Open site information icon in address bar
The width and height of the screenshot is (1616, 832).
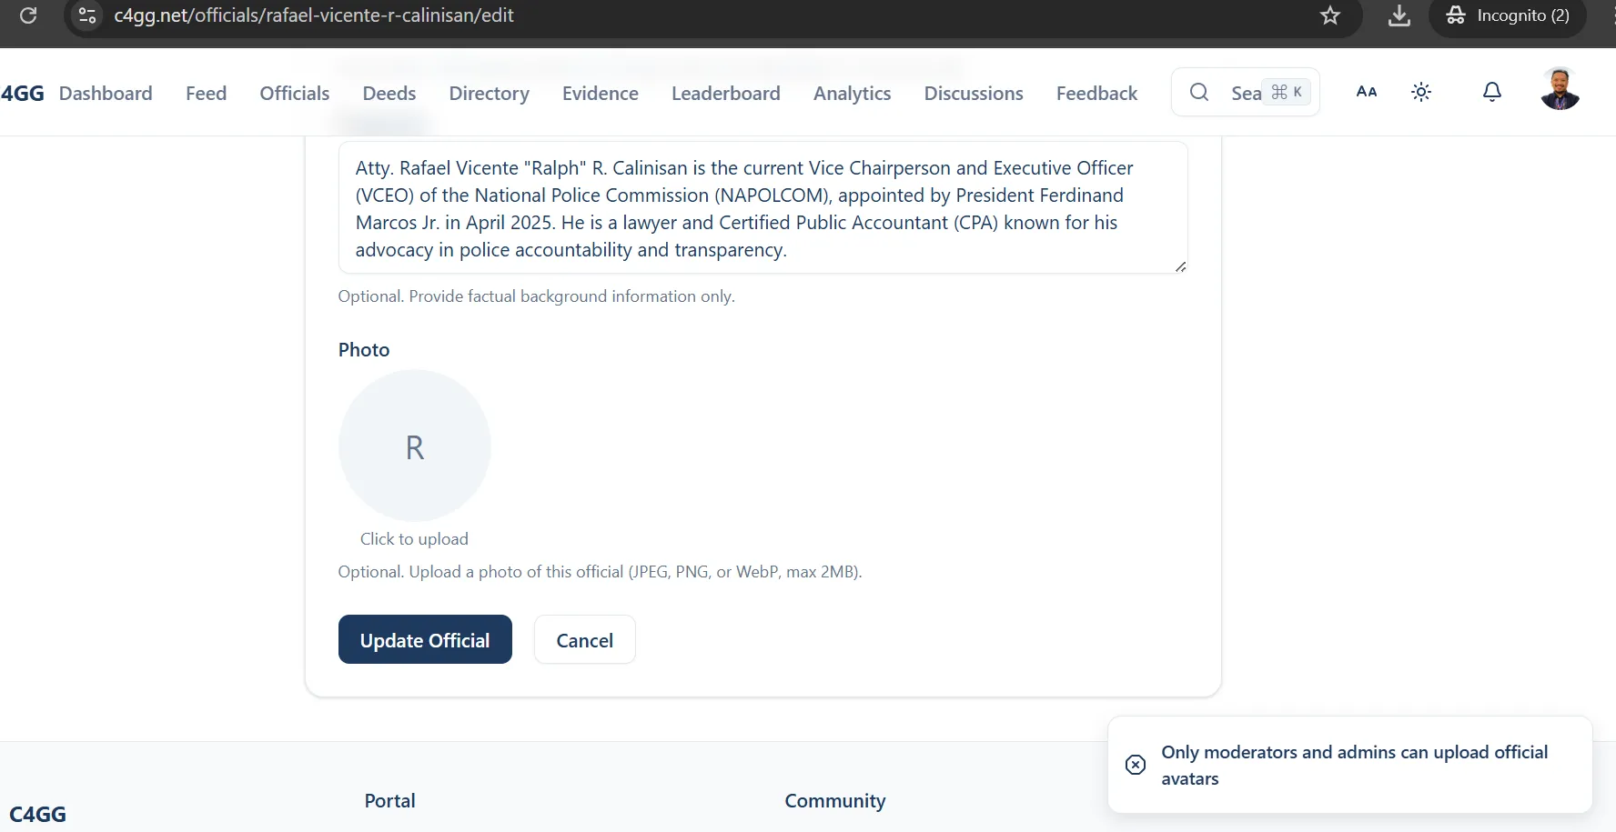click(87, 15)
